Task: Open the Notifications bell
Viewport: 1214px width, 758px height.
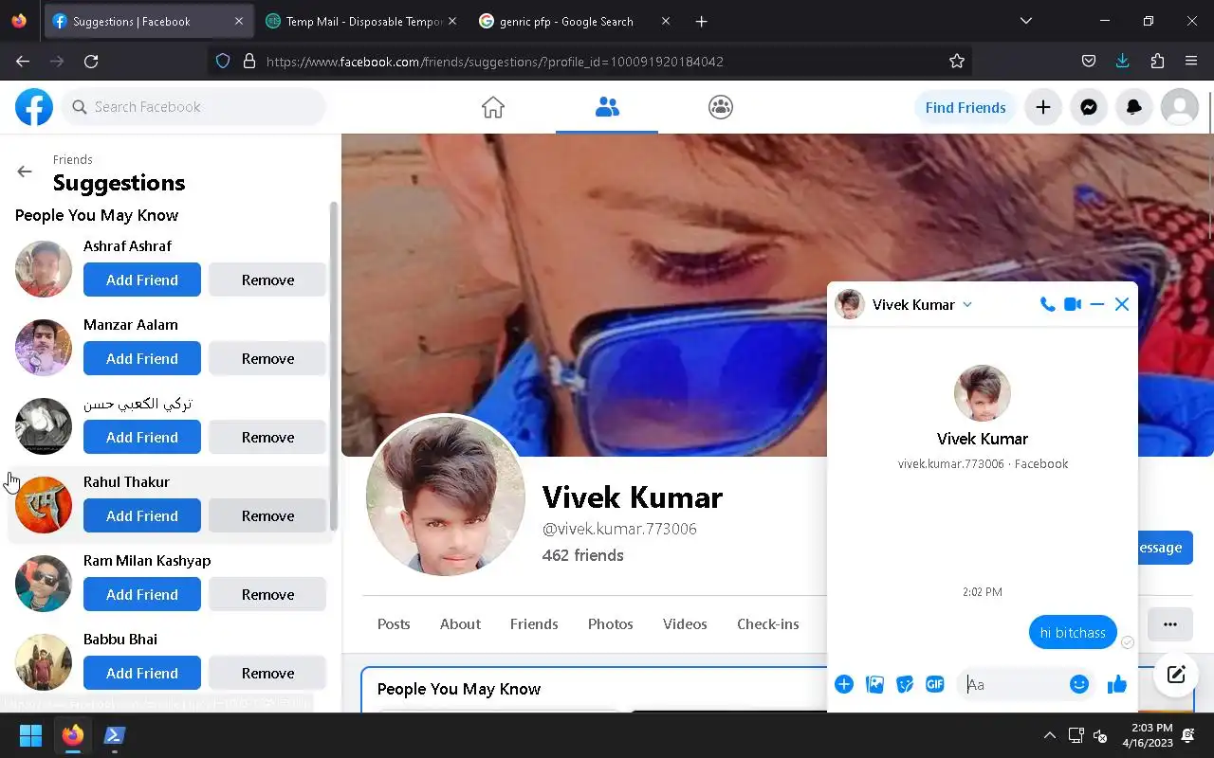Action: click(x=1134, y=107)
